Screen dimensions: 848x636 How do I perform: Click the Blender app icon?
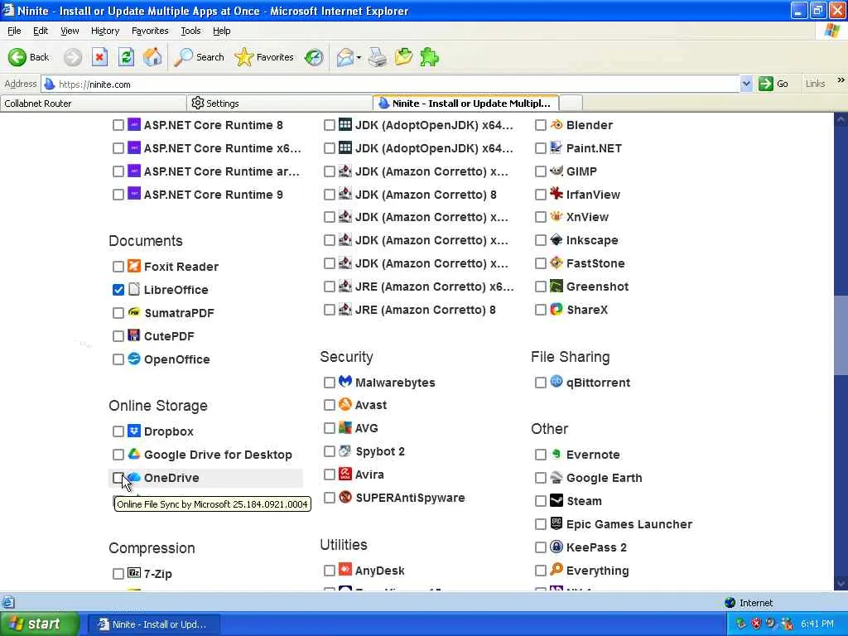coord(556,125)
